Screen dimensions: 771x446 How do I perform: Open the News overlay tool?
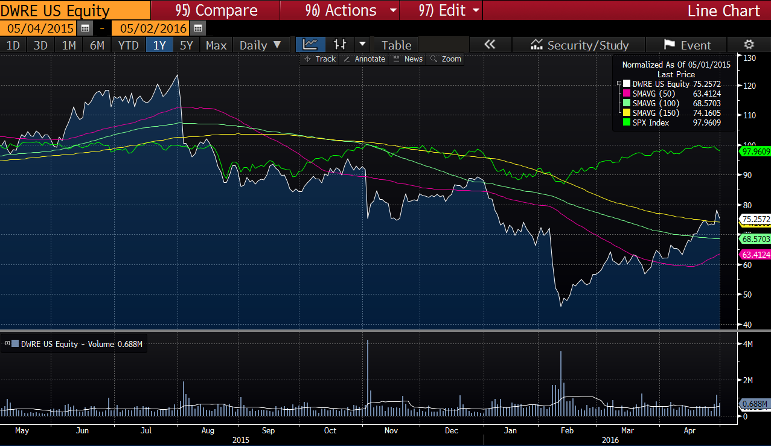pos(408,59)
